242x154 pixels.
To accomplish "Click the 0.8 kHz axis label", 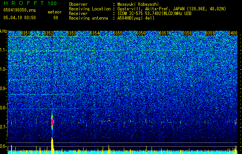I will point(3,108).
